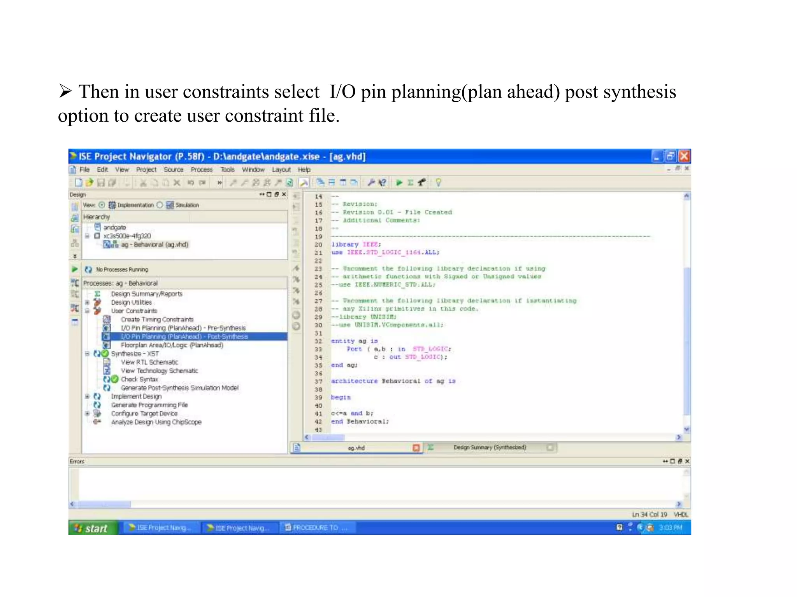Open the Process menu
Screen dimensions: 797x597
(201, 169)
